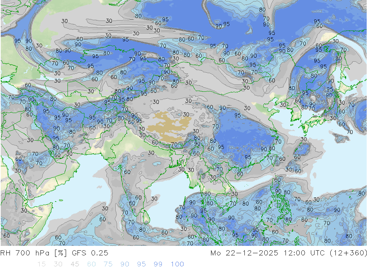
Task: Click the "12:00 UTC" time text
Action: coord(304,253)
